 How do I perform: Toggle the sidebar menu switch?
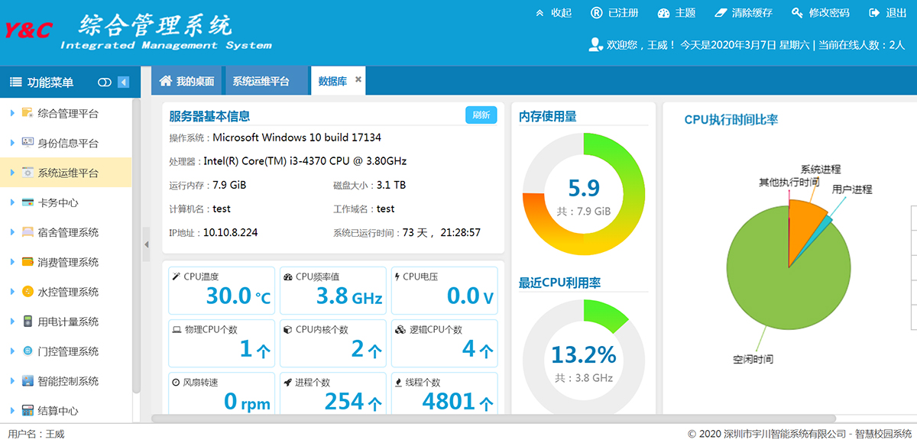(105, 82)
